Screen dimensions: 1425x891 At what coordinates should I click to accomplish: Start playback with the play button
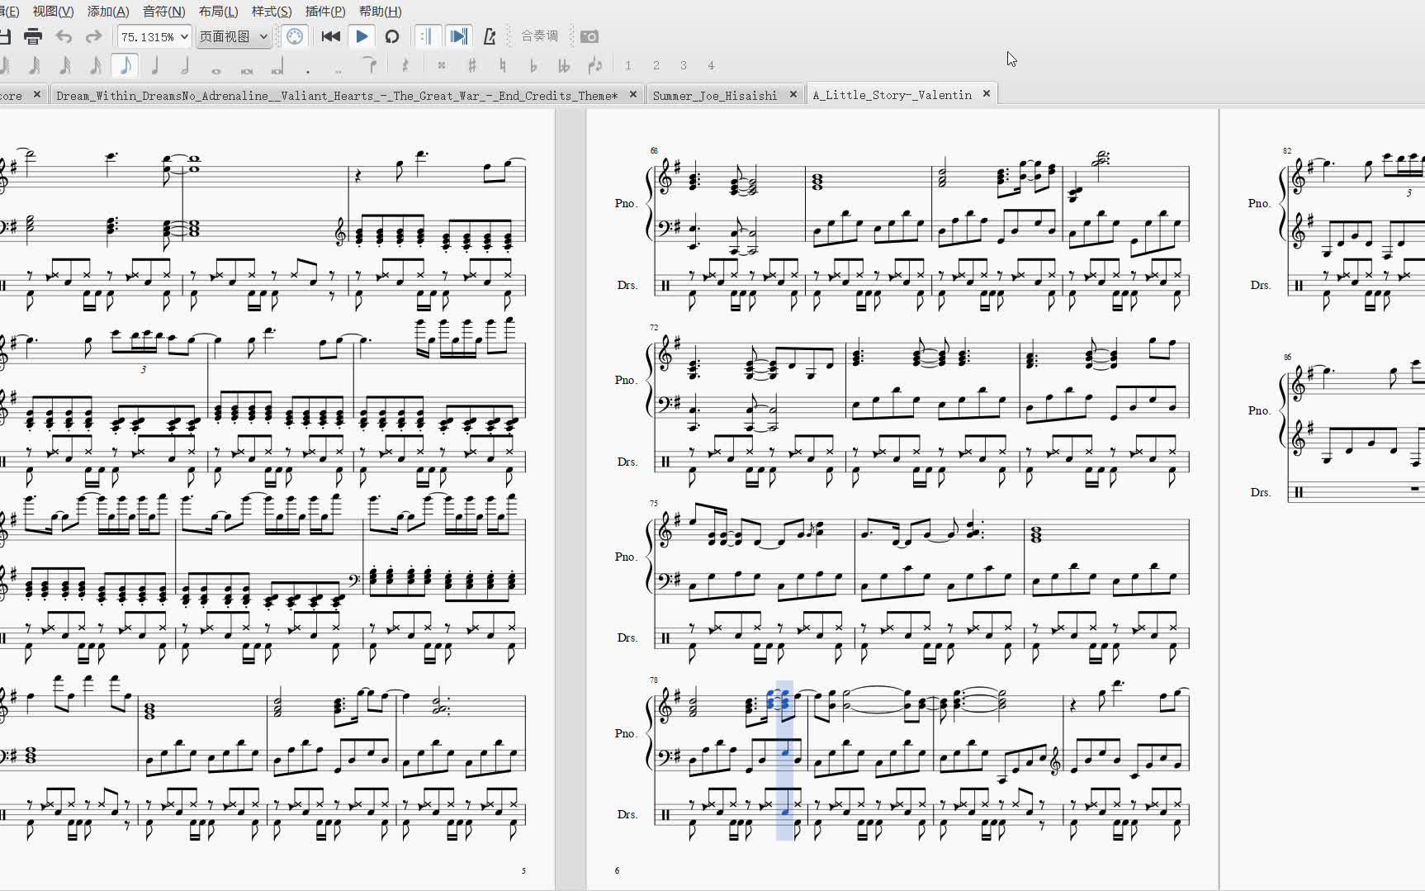(362, 36)
